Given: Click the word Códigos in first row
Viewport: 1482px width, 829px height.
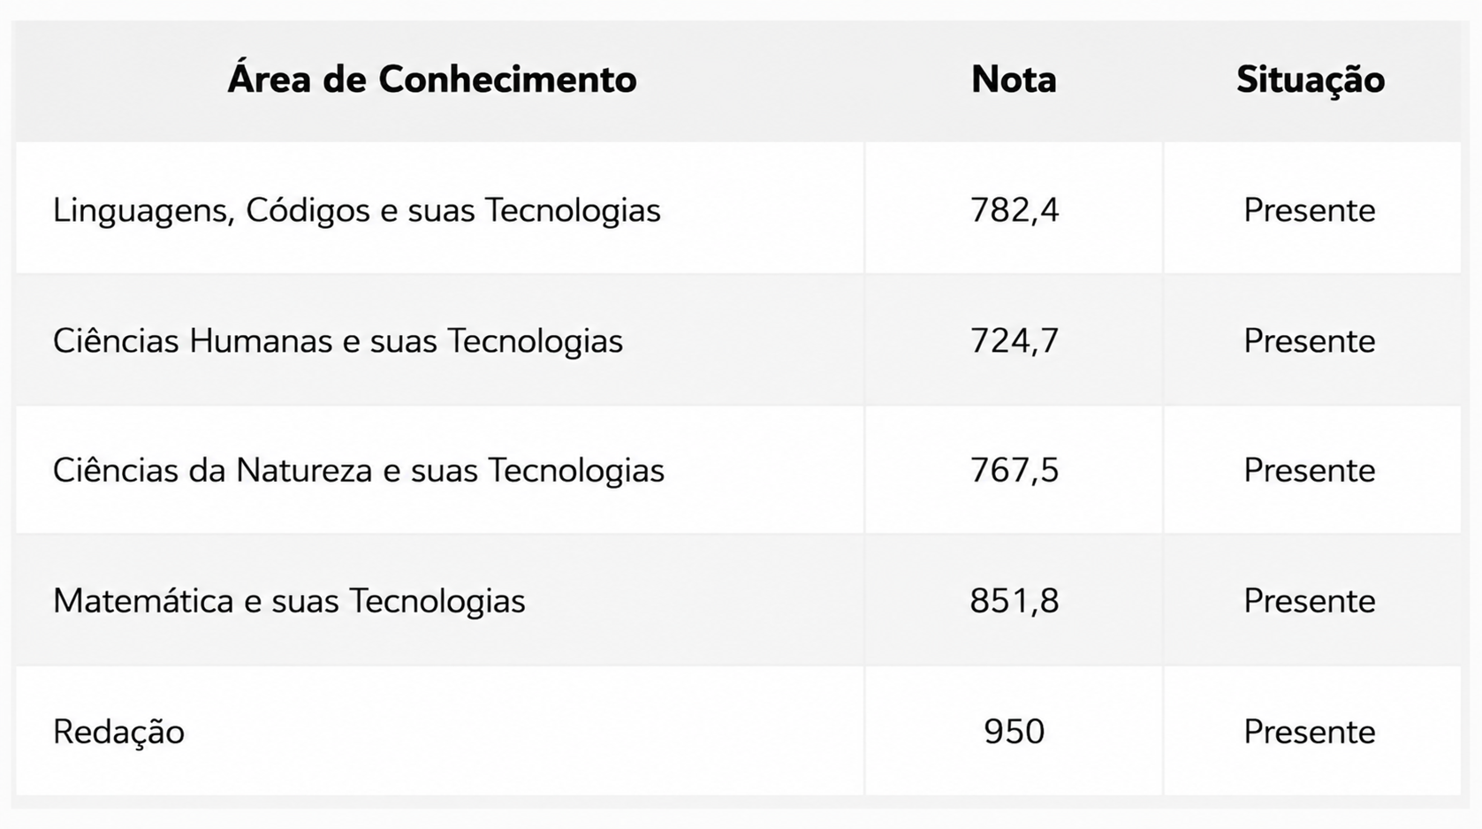Looking at the screenshot, I should pos(308,210).
